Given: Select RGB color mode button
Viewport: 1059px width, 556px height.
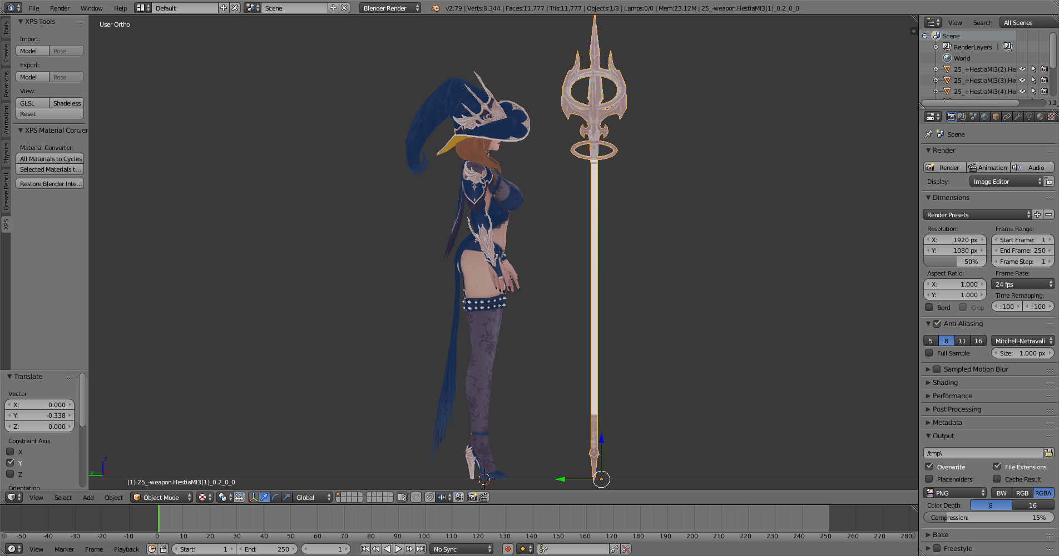Looking at the screenshot, I should click(x=1022, y=493).
